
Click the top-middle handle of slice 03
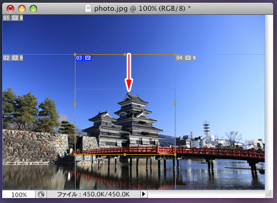(125, 54)
